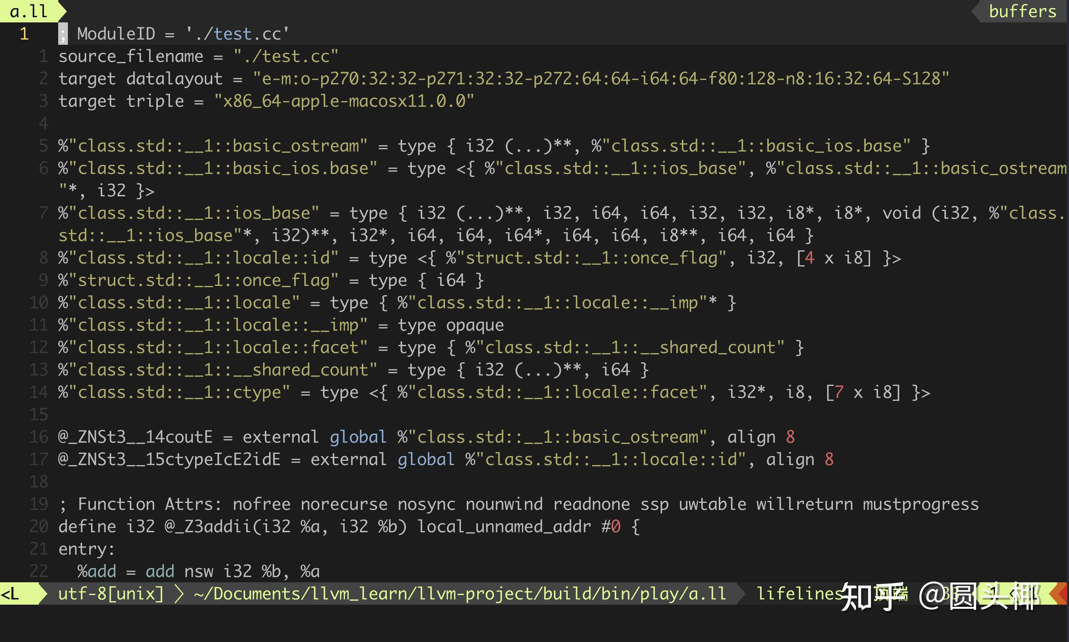Screen dimensions: 1069x642
Task: Click the utf-8[unix] encoding segment
Action: (x=111, y=594)
